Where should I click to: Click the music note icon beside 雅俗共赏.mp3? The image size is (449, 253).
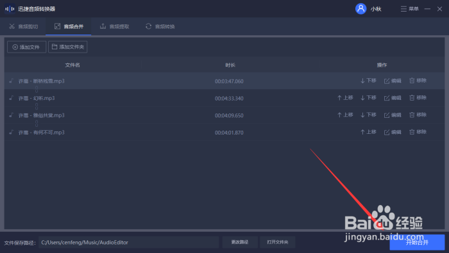(11, 115)
